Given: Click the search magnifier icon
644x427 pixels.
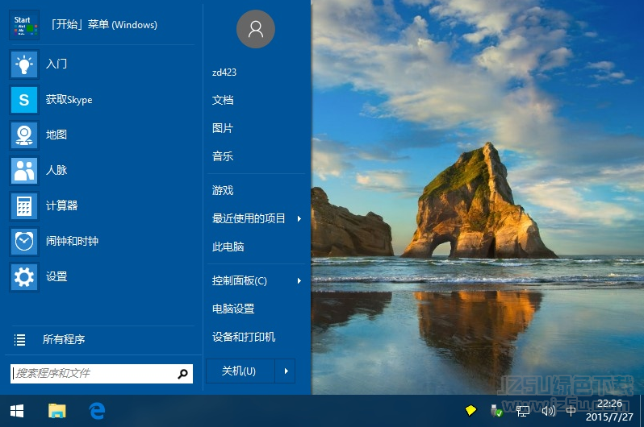Looking at the screenshot, I should (x=182, y=374).
